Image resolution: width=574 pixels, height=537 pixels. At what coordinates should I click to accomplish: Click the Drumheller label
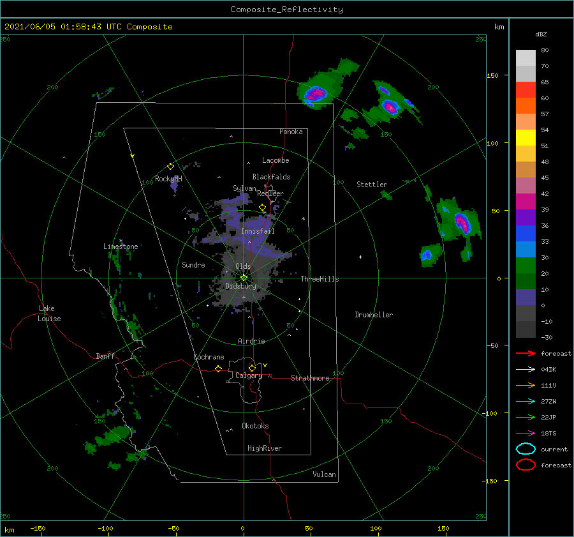(x=374, y=315)
